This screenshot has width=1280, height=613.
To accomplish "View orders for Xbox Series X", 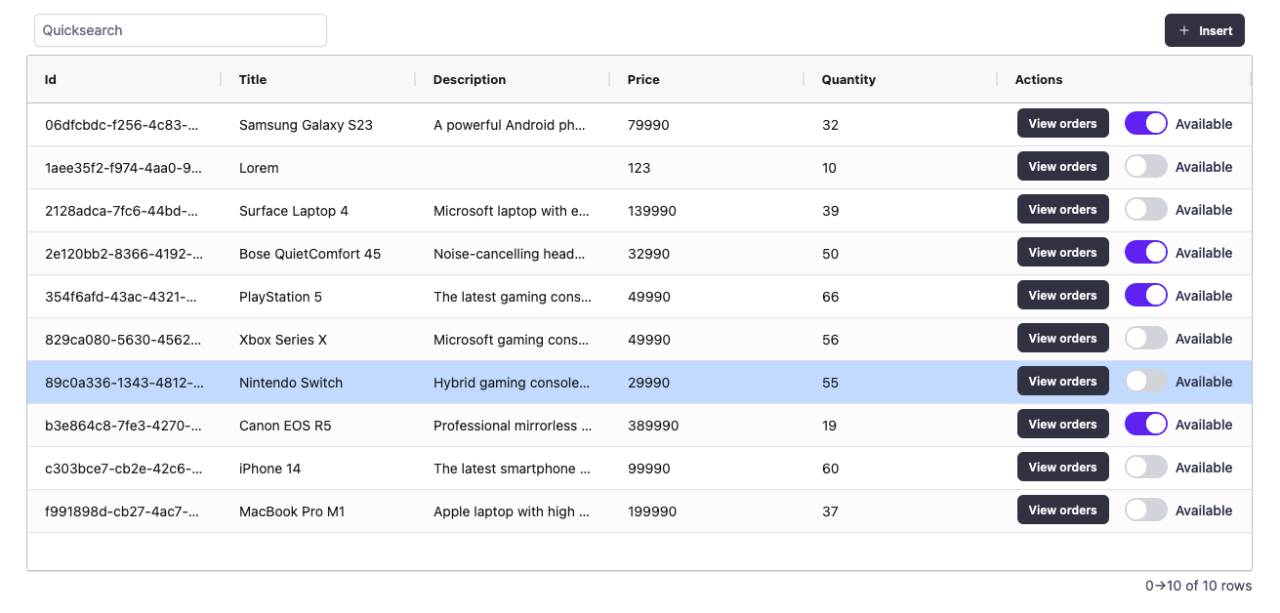I will point(1062,338).
